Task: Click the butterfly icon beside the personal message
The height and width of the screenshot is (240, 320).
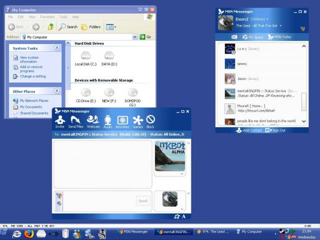Action: 303,29
